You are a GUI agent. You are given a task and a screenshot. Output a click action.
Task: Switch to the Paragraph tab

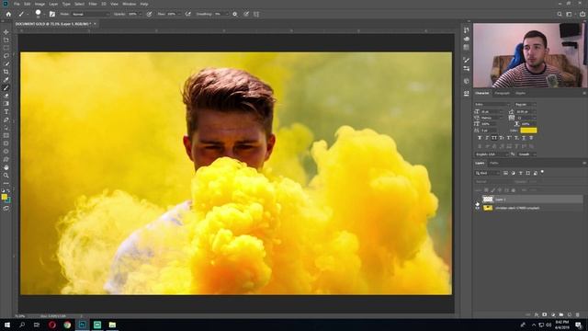503,93
